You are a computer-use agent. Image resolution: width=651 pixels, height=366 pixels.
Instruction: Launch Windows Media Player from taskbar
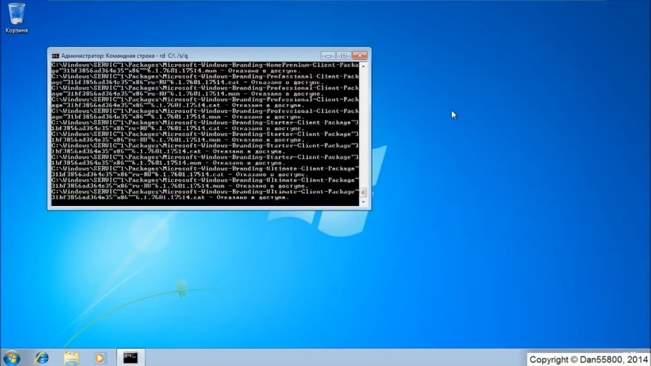100,358
